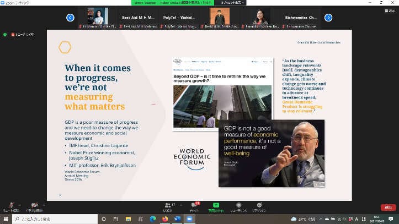
Task: Click the red Leave meeting button
Action: click(388, 207)
